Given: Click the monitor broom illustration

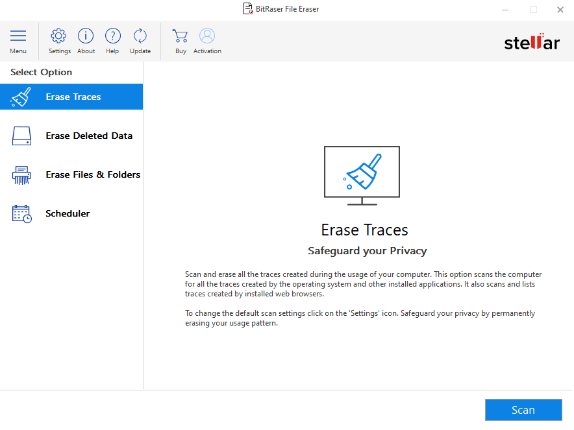Looking at the screenshot, I should point(362,176).
